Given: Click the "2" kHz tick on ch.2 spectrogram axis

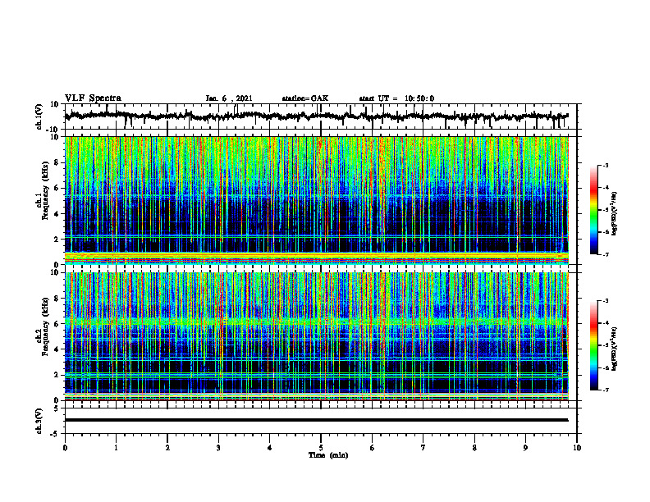Looking at the screenshot, I should click(x=57, y=375).
